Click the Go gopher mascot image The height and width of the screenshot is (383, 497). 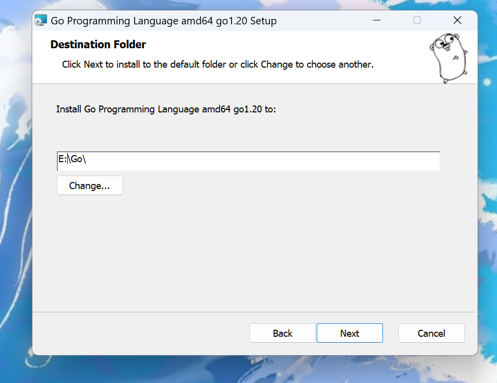[449, 58]
